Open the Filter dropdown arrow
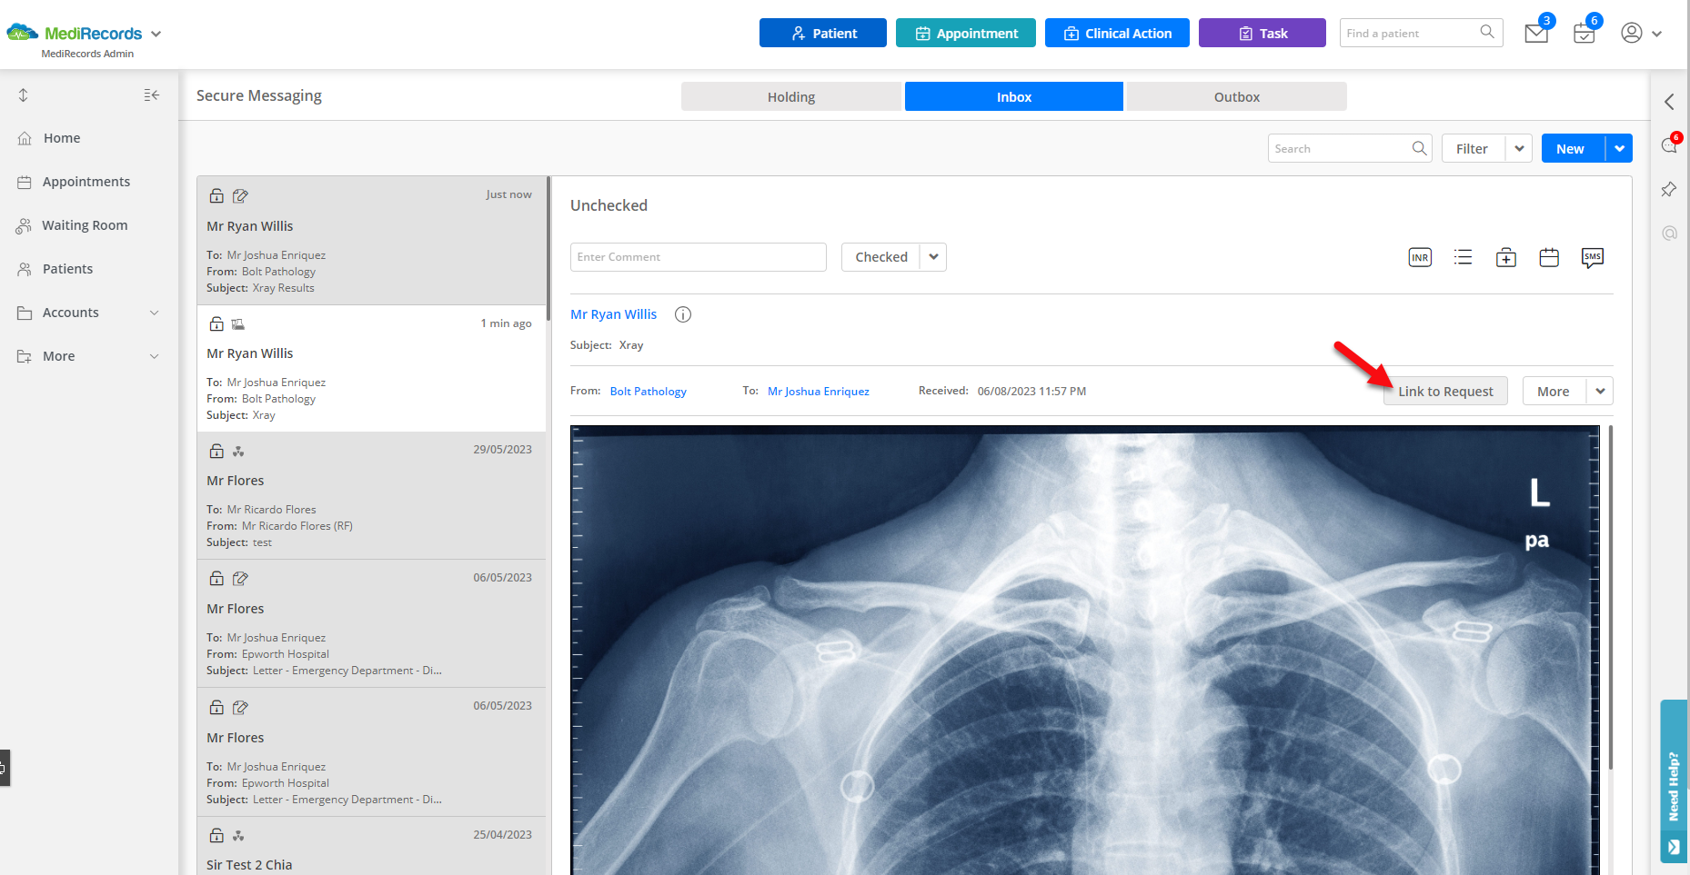The image size is (1690, 875). (1519, 148)
